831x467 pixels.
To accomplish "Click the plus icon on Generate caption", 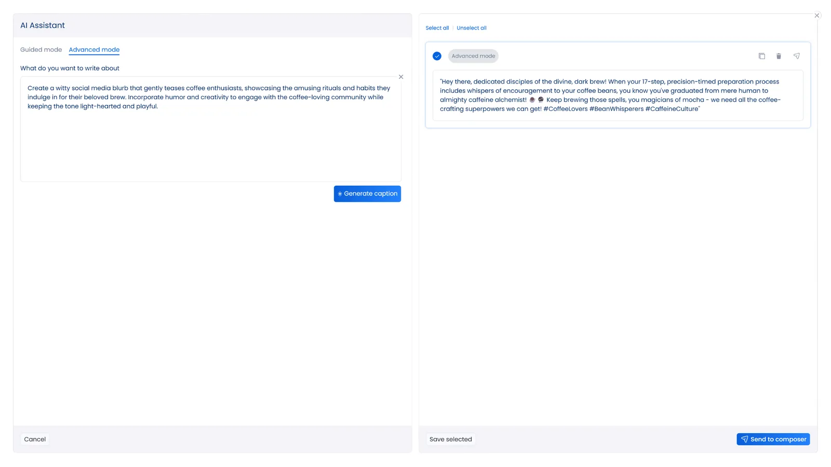I will pos(340,194).
